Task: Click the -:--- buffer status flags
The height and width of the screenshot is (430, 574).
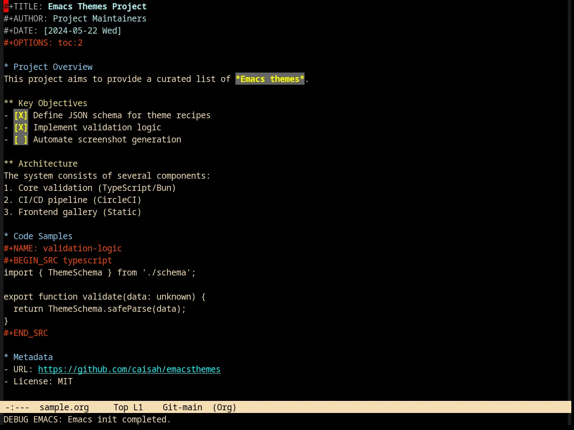Action: click(17, 408)
